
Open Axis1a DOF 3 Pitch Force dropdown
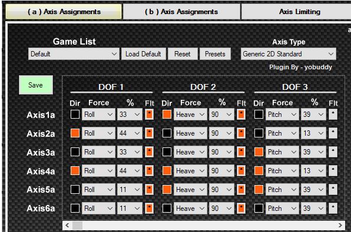(282, 115)
